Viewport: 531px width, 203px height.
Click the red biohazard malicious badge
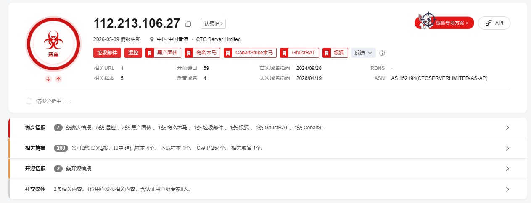[53, 44]
